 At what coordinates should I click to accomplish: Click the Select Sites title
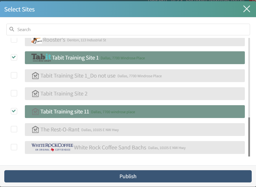click(x=19, y=9)
